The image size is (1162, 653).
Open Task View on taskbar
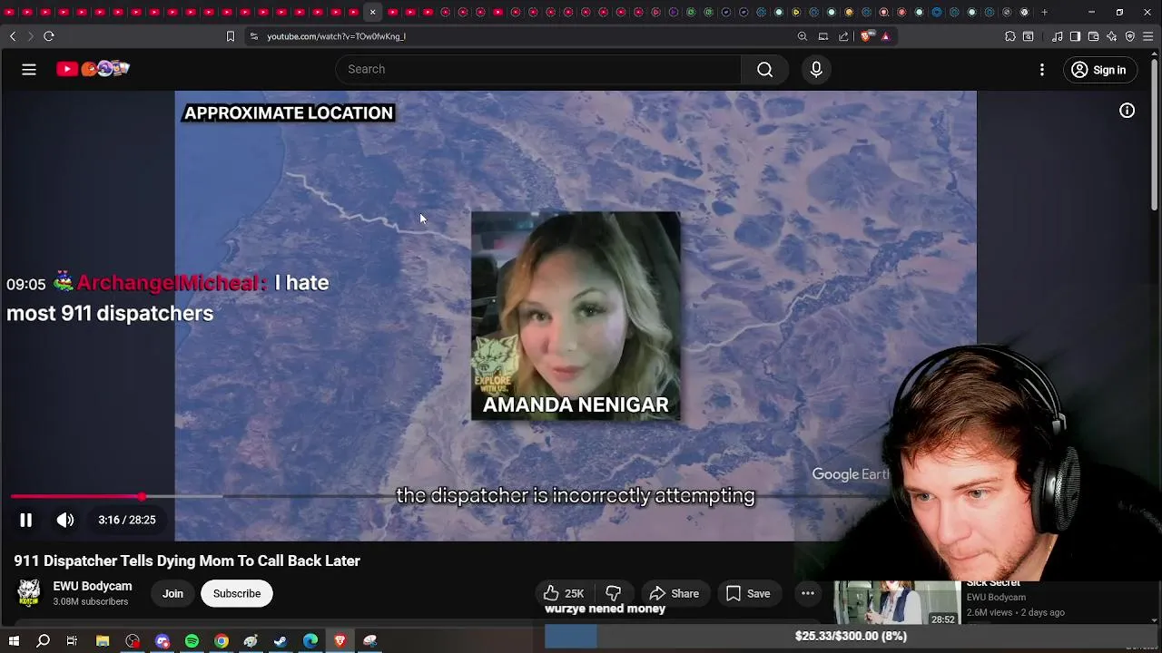pos(72,641)
